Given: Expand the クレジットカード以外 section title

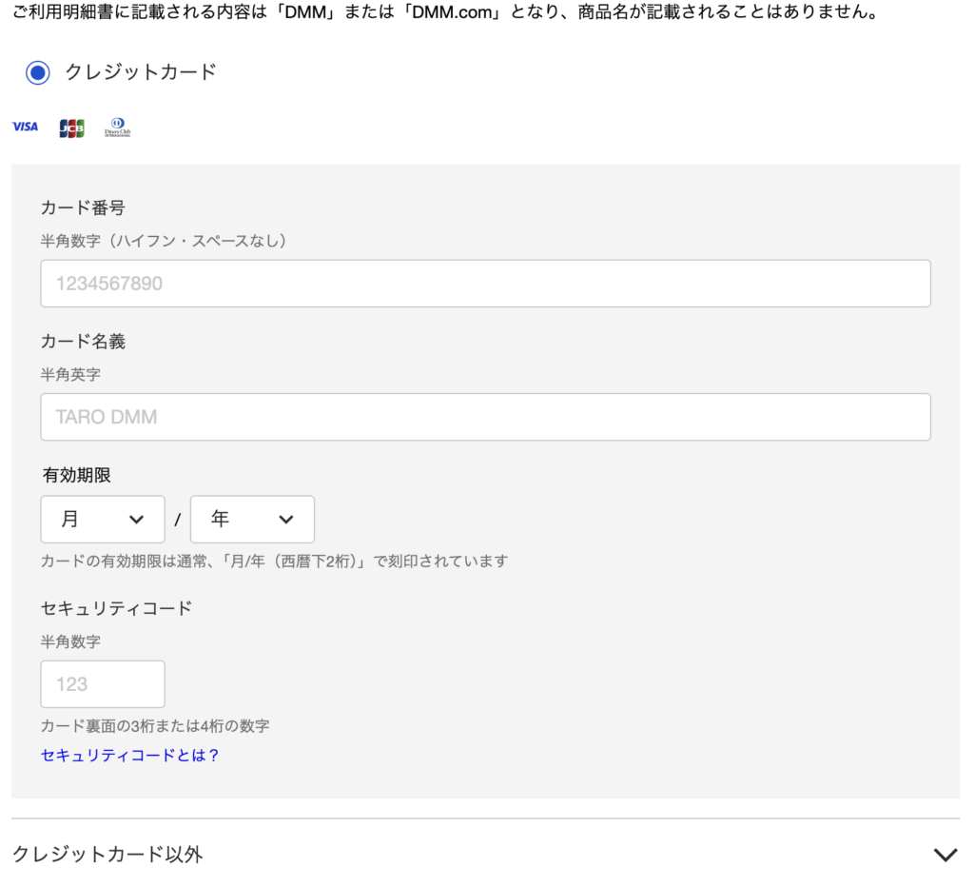Looking at the screenshot, I should [107, 854].
